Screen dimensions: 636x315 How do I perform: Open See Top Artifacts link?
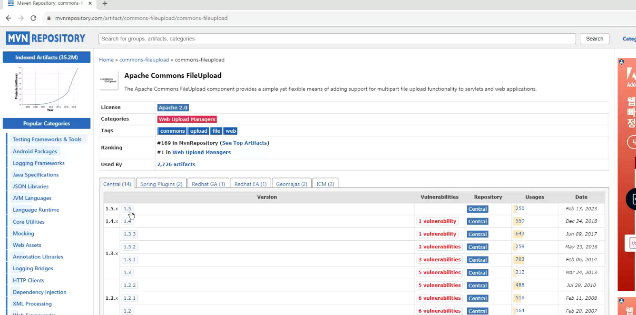coord(245,143)
